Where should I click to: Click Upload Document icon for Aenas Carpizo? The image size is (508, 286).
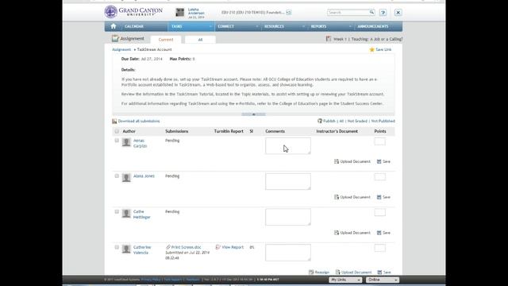click(337, 161)
